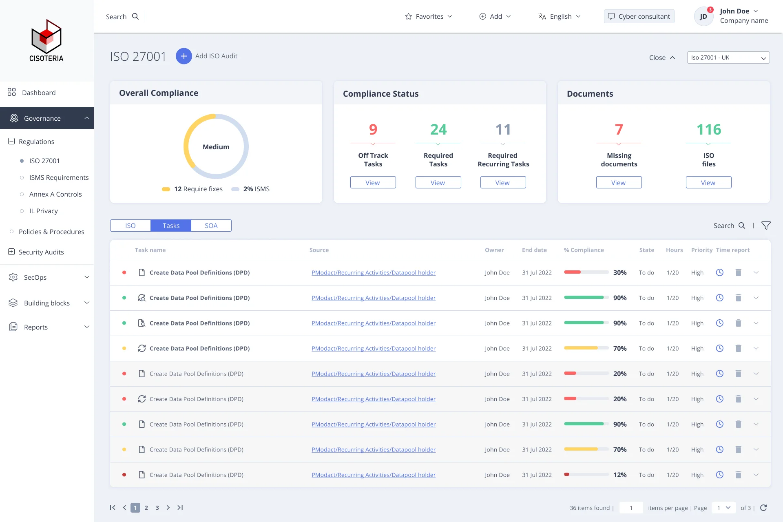
Task: View the ISO files
Action: point(708,182)
